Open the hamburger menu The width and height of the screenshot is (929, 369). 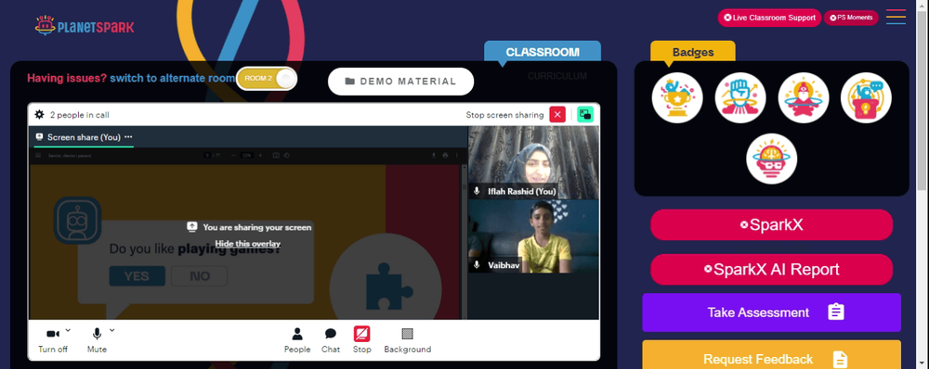(x=896, y=17)
